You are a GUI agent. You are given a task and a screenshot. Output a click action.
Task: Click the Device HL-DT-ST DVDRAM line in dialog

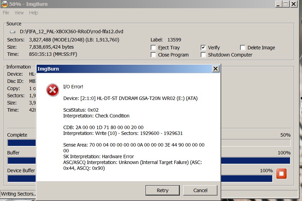coord(130,98)
